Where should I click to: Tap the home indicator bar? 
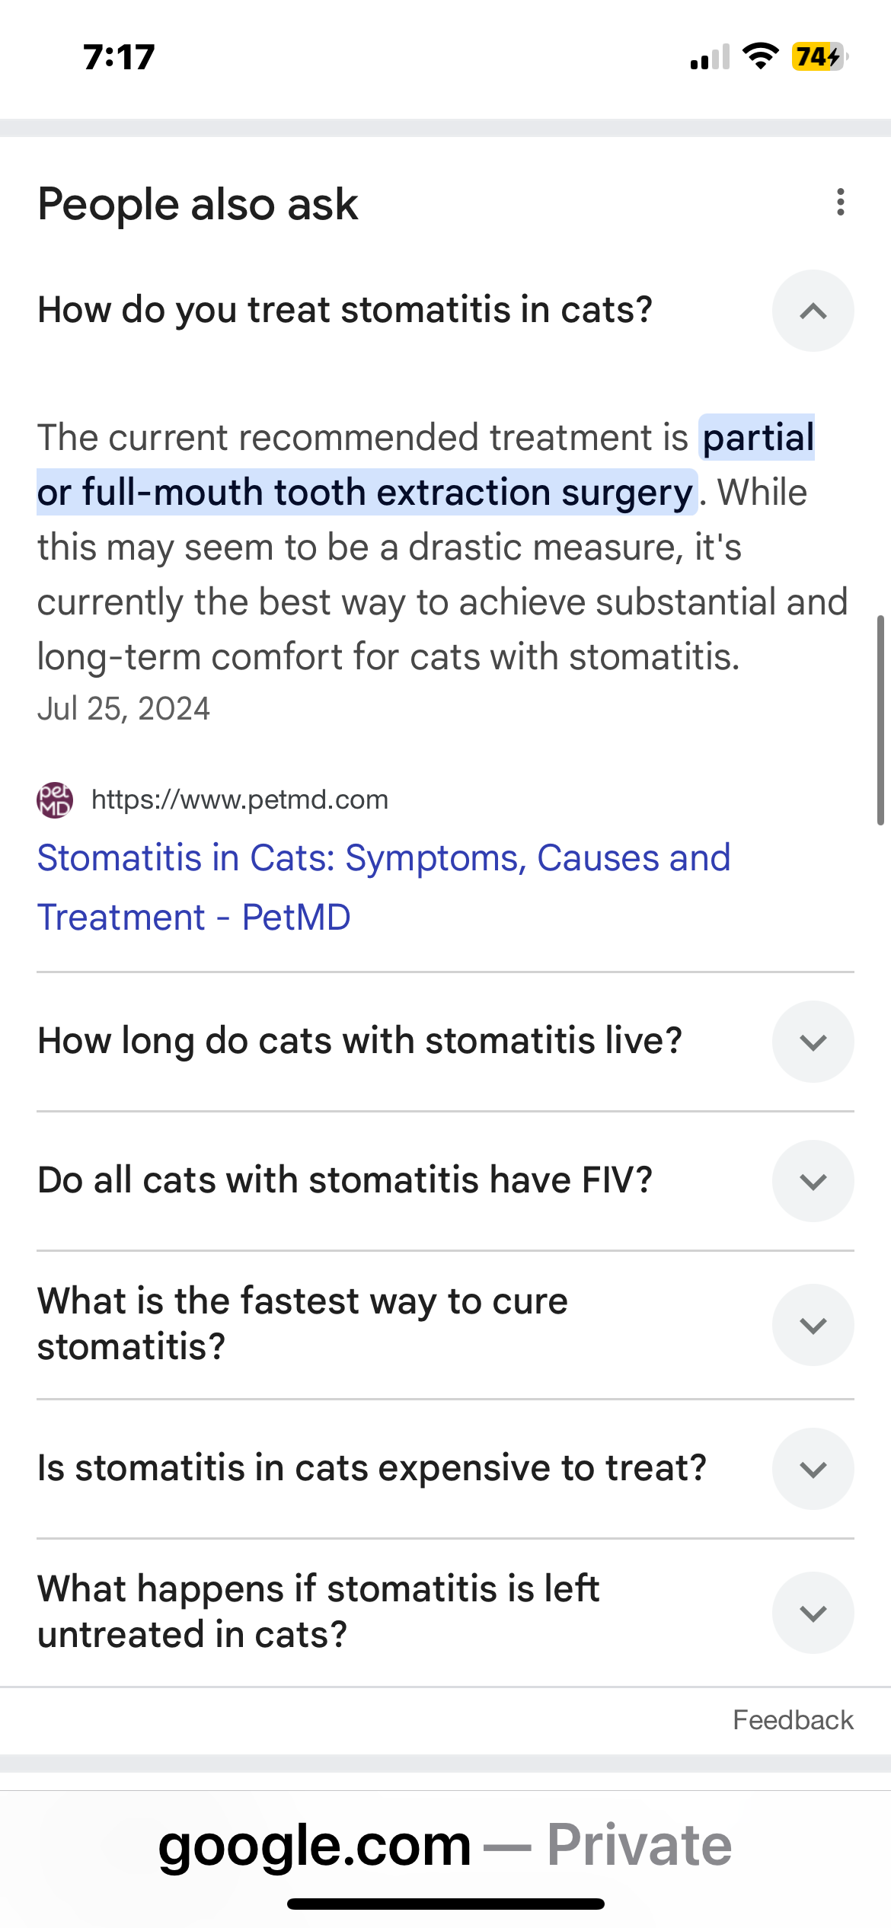pyautogui.click(x=445, y=1904)
